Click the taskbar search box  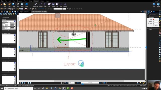pos(18,88)
